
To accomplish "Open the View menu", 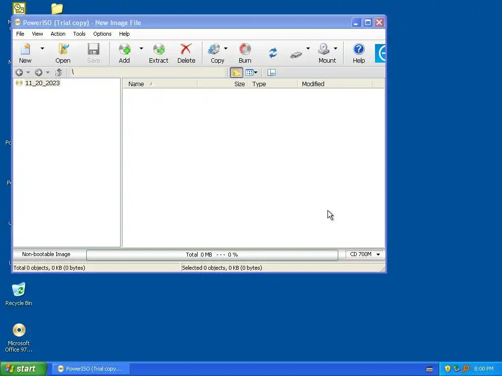I will [37, 34].
